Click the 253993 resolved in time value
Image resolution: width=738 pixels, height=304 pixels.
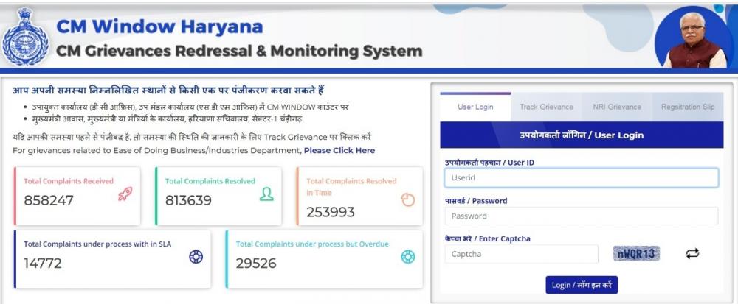pyautogui.click(x=331, y=212)
